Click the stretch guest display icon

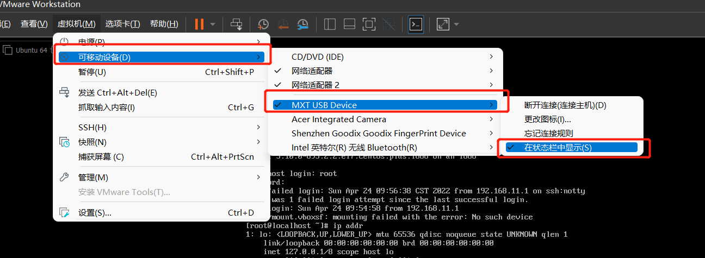pyautogui.click(x=443, y=24)
